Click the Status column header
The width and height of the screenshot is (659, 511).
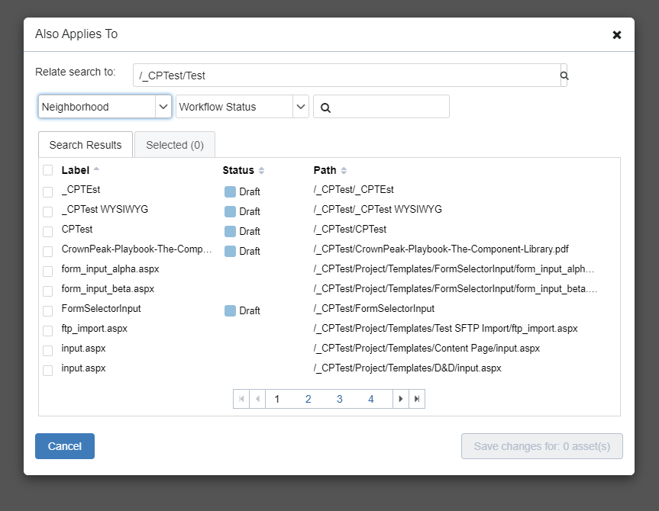238,170
